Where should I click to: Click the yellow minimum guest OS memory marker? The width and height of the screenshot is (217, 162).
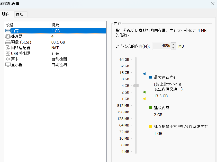tap(144, 99)
